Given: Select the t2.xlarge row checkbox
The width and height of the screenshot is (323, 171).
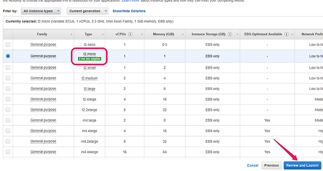Looking at the screenshot, I should coord(8,99).
